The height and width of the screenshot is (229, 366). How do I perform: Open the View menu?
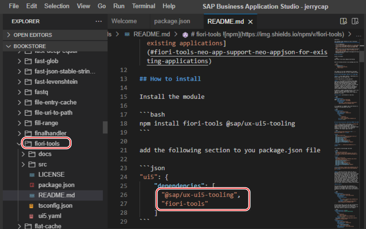[x=83, y=6]
